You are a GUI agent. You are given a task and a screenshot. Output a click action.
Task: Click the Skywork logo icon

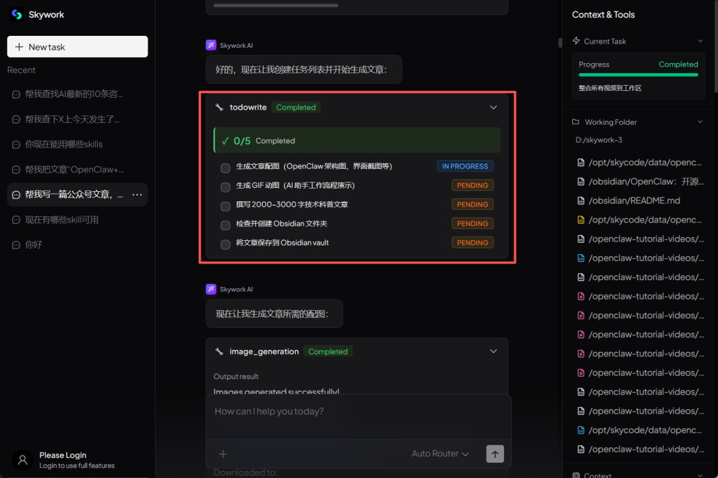17,15
